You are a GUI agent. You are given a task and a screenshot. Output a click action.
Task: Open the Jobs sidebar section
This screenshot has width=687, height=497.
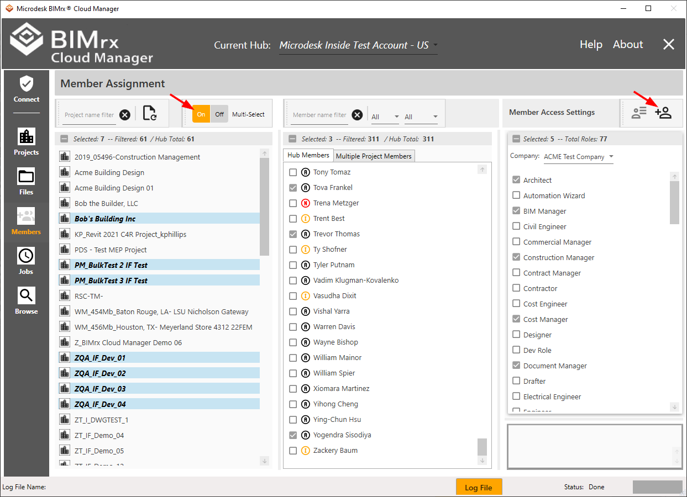pyautogui.click(x=27, y=261)
